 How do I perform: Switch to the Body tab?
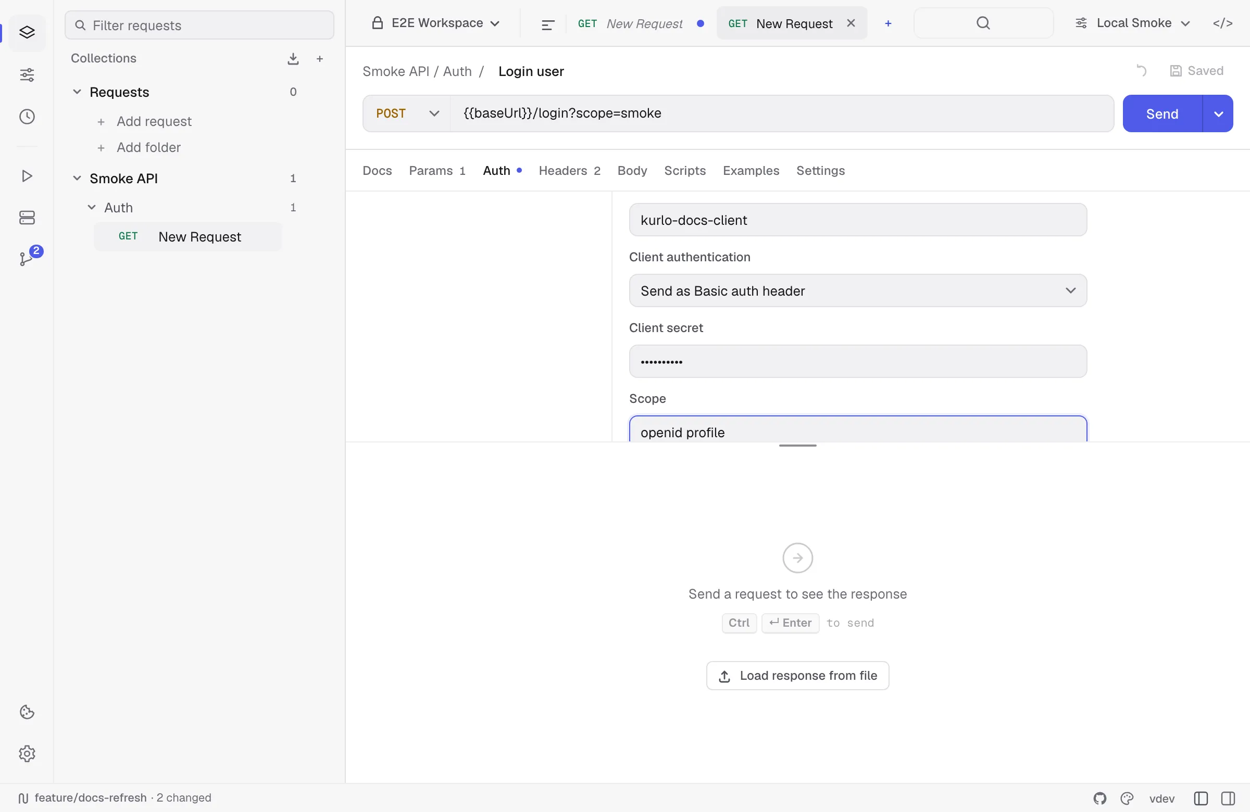[632, 171]
